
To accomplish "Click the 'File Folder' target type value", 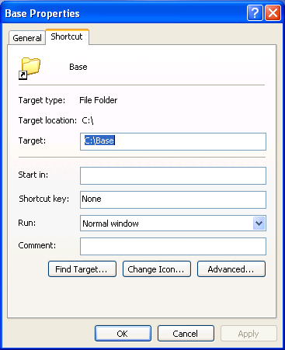I will (99, 100).
